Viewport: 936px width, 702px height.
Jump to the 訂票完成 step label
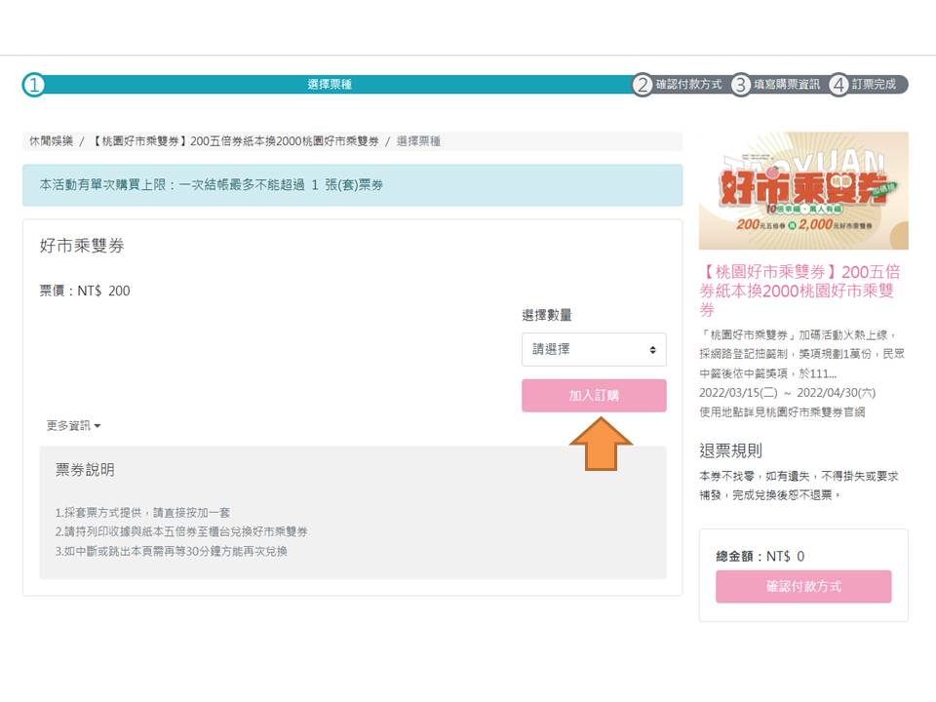[x=874, y=85]
